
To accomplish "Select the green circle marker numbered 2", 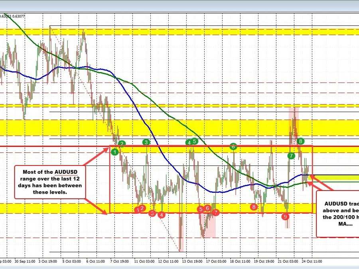I will click(122, 143).
